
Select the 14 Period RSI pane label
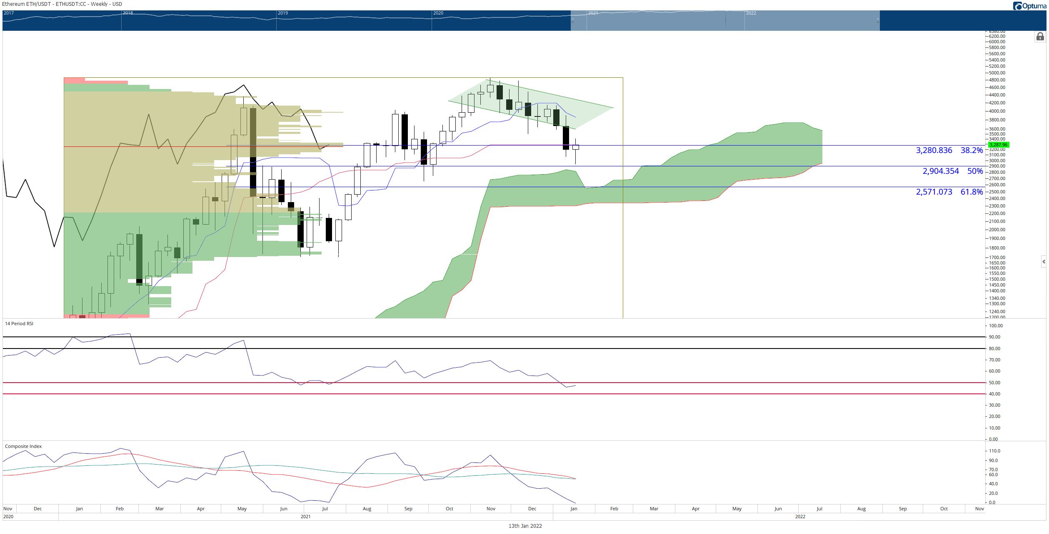point(19,324)
